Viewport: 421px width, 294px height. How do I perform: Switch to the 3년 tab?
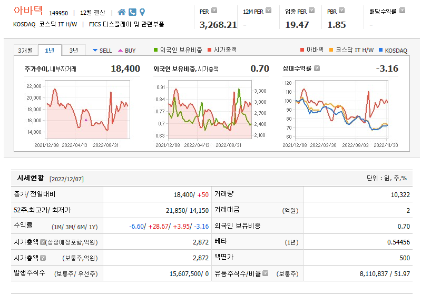74,50
